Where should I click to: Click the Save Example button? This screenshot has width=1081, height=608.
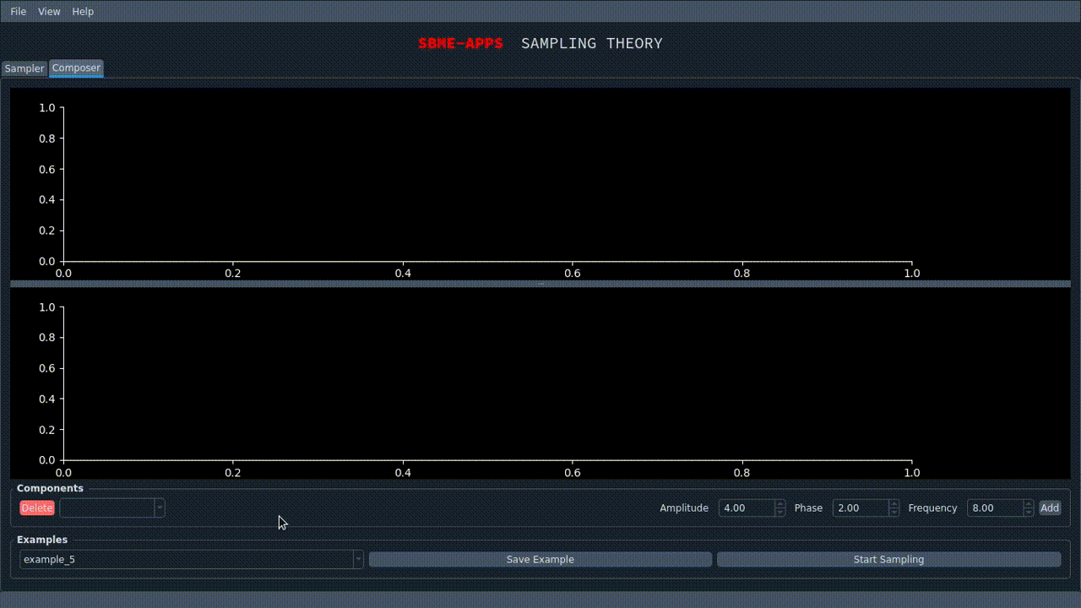pyautogui.click(x=540, y=559)
